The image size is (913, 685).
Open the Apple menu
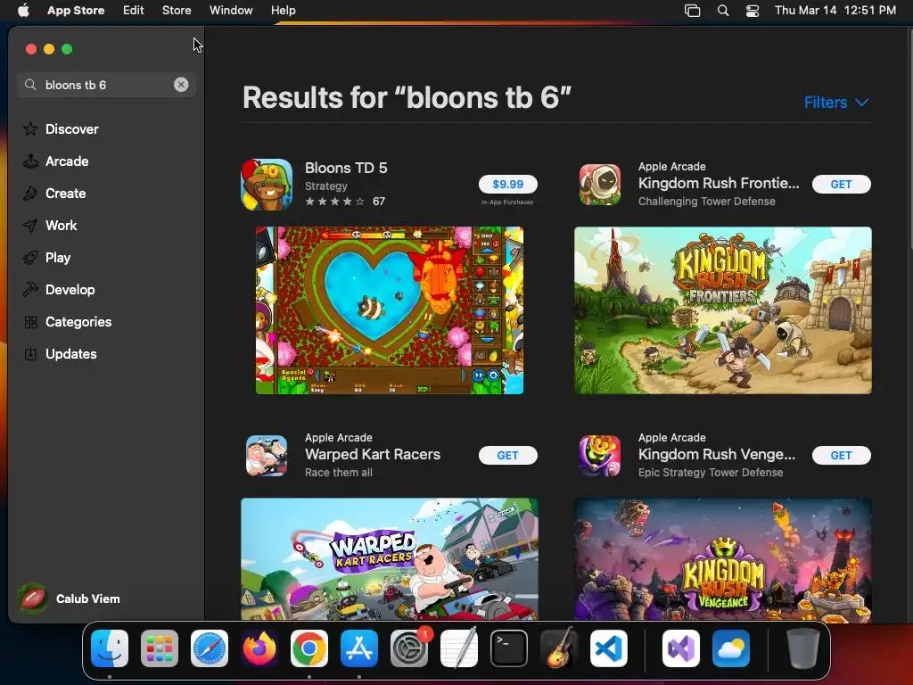tap(23, 11)
